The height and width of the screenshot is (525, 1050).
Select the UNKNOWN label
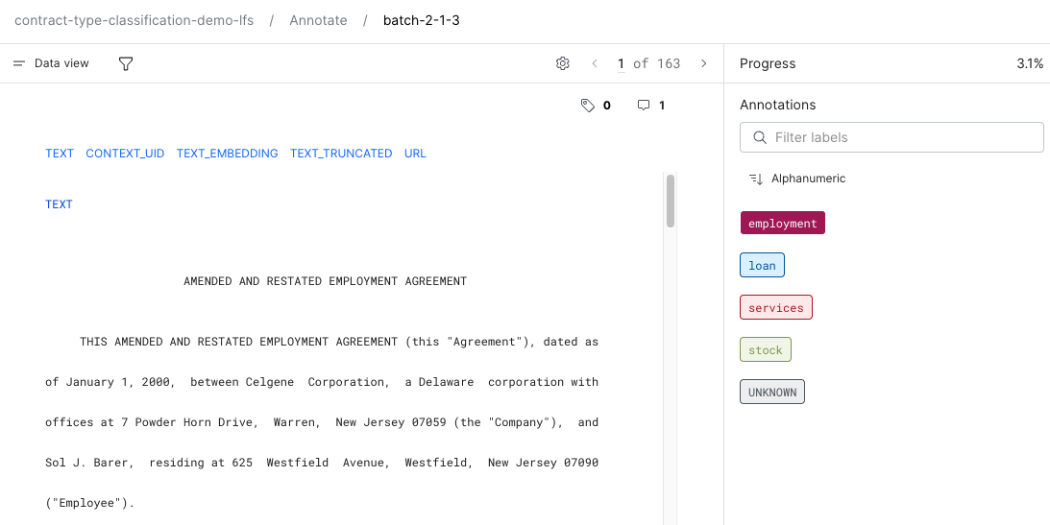(772, 392)
